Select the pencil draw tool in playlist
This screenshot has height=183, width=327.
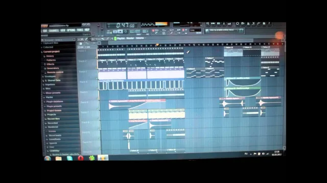click(86, 39)
